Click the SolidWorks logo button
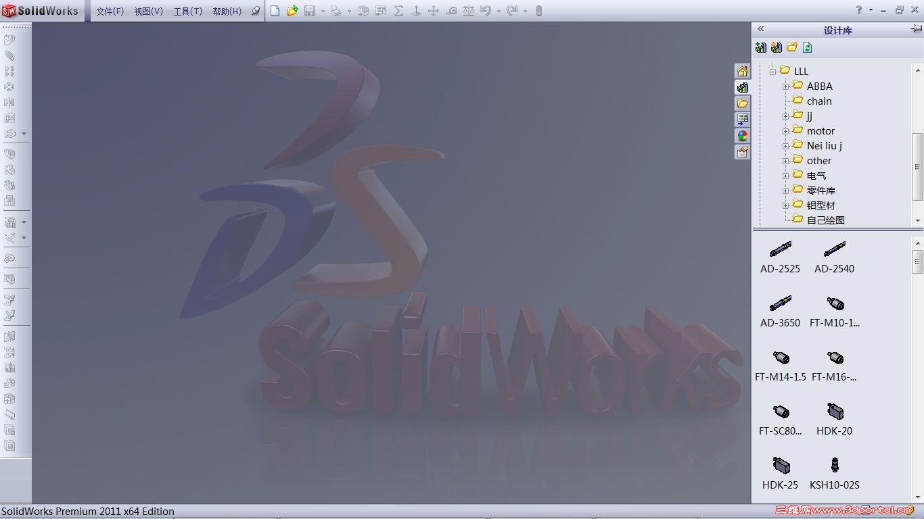Image resolution: width=924 pixels, height=519 pixels. click(x=41, y=11)
